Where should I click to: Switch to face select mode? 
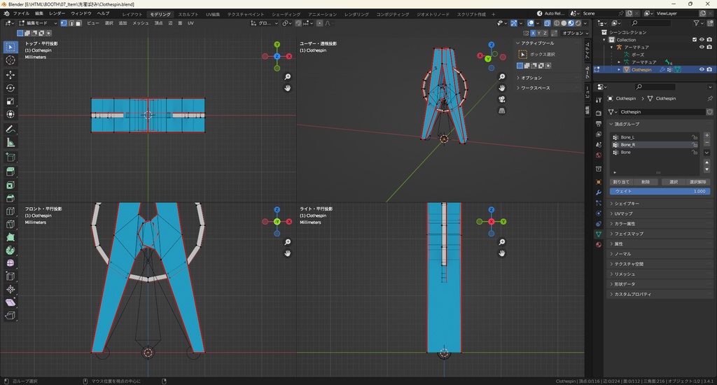79,23
